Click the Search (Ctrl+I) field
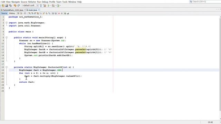 (x=206, y=1)
